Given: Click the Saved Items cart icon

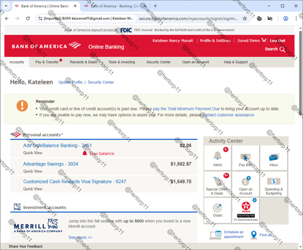Looking at the screenshot, I should click(264, 40).
